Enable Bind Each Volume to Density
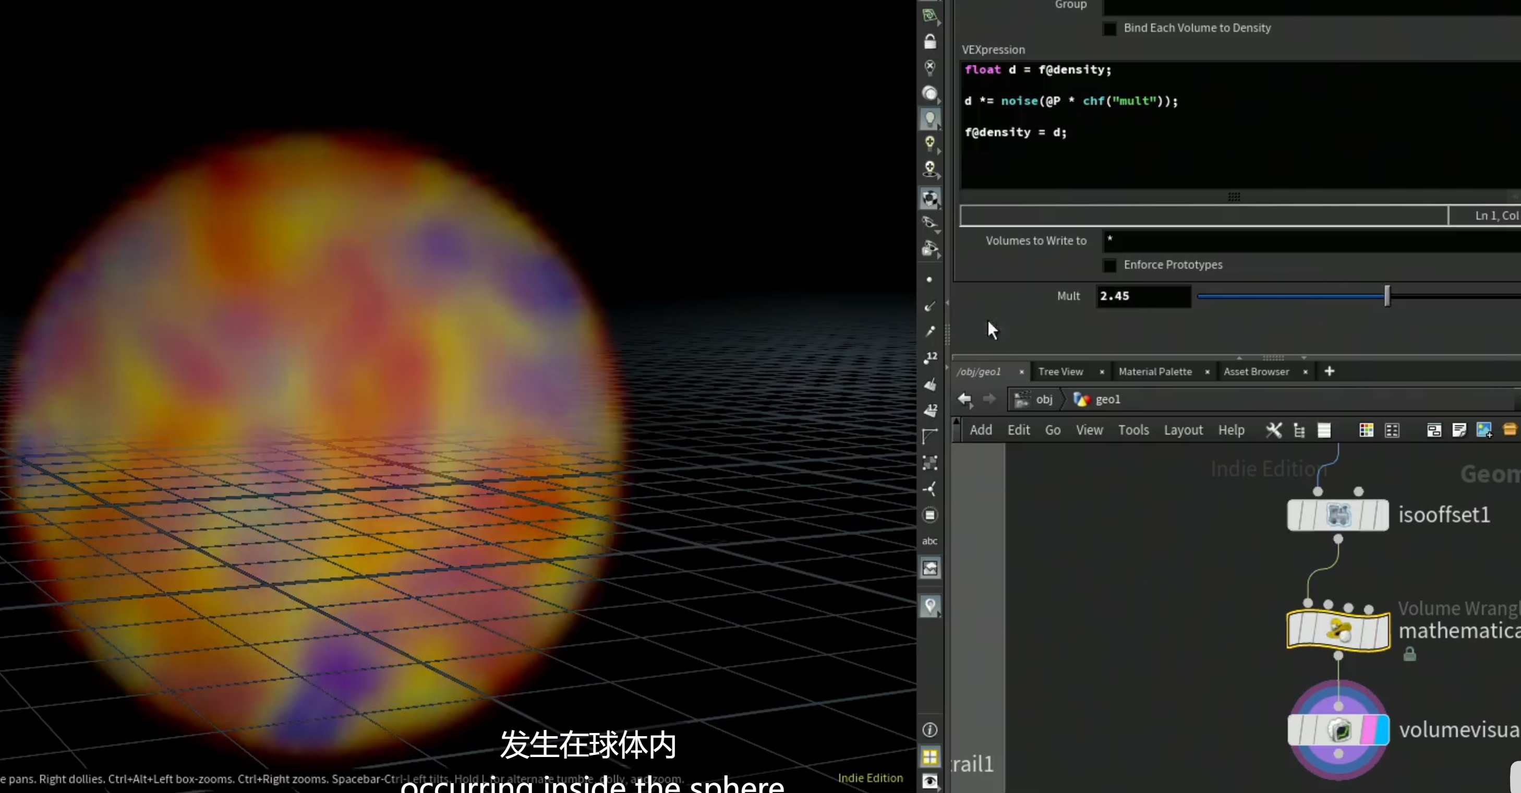Screen dimensions: 1521x793 (1109, 28)
